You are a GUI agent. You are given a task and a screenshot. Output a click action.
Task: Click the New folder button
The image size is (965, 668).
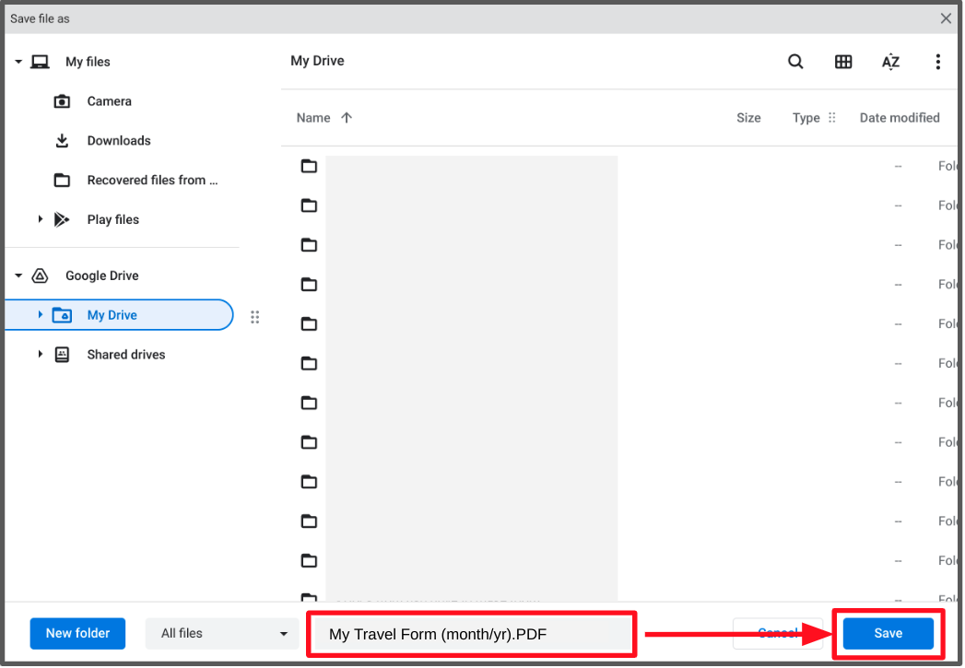[x=77, y=634]
